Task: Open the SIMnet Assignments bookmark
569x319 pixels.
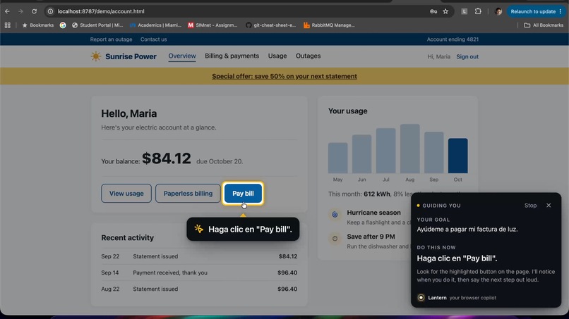Action: click(x=212, y=25)
